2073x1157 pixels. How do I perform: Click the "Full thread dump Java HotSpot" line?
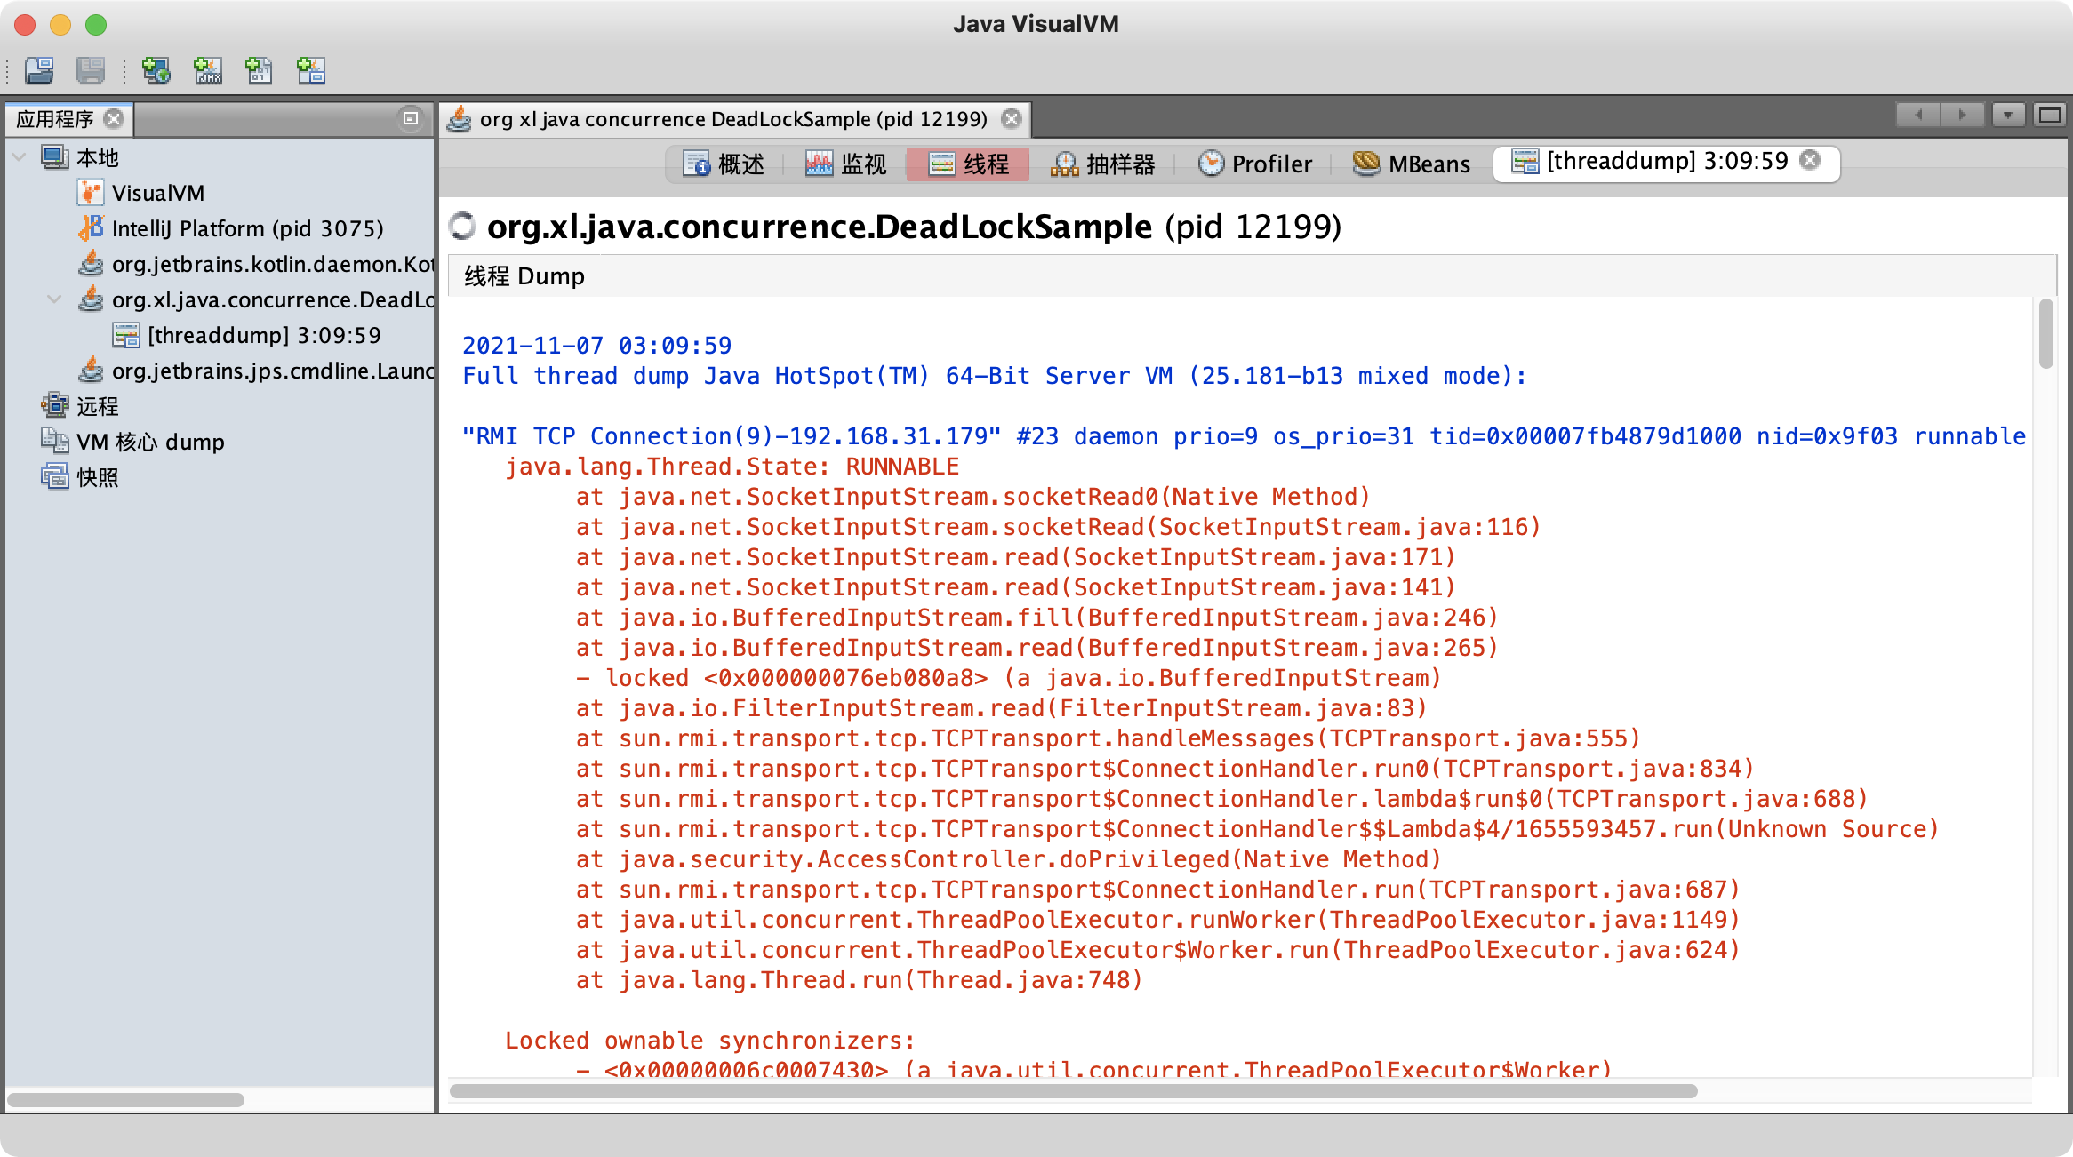click(994, 376)
